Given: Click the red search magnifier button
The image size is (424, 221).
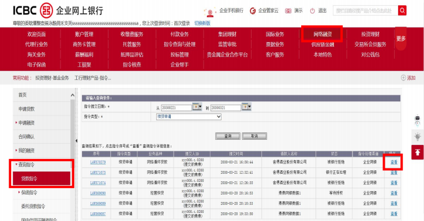Looking at the screenshot, I should click(402, 10).
